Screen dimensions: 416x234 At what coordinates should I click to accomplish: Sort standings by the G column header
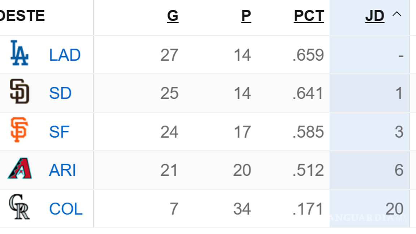point(173,16)
